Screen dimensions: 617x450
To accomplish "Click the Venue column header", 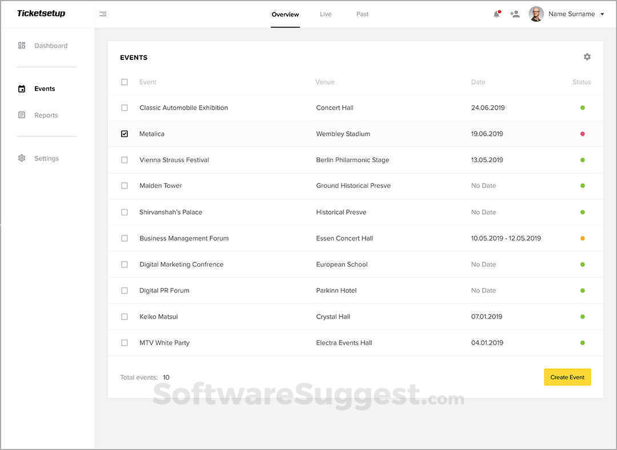I will pos(325,82).
